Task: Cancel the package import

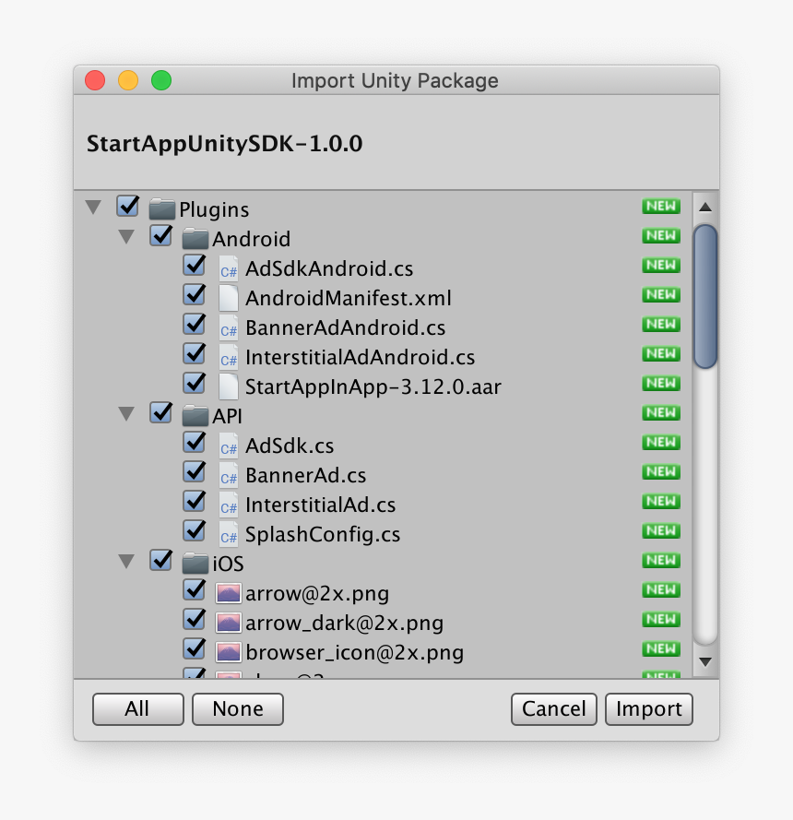Action: [554, 709]
